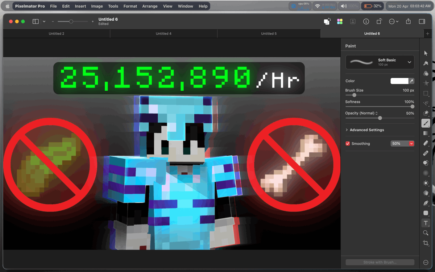Open the circled ellipsis more-options dropdown
Image resolution: width=435 pixels, height=272 pixels.
394,21
